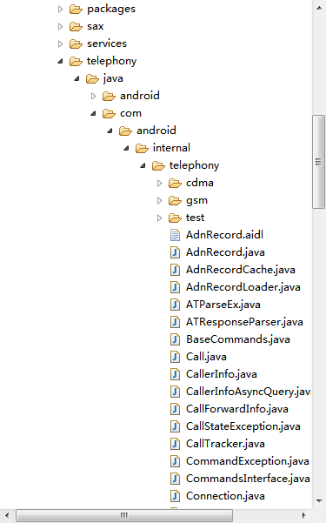This screenshot has height=523, width=326.
Task: Collapse the com folder arrow
Action: click(x=93, y=113)
